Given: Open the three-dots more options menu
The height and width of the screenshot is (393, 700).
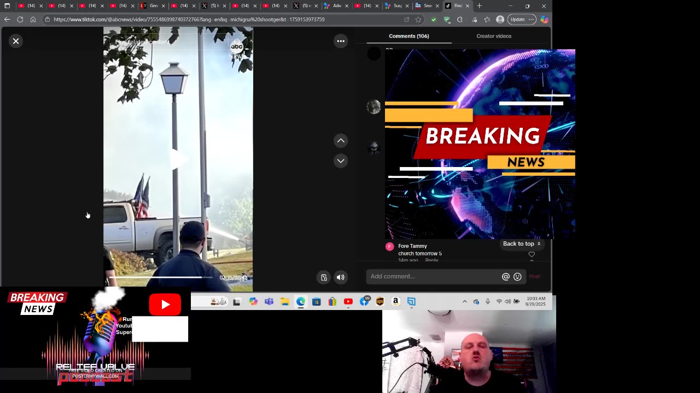Looking at the screenshot, I should point(341,41).
